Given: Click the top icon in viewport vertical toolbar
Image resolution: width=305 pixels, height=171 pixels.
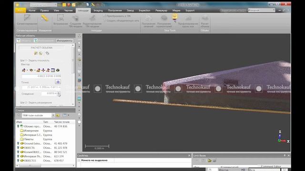Looking at the screenshot, I should (x=79, y=36).
